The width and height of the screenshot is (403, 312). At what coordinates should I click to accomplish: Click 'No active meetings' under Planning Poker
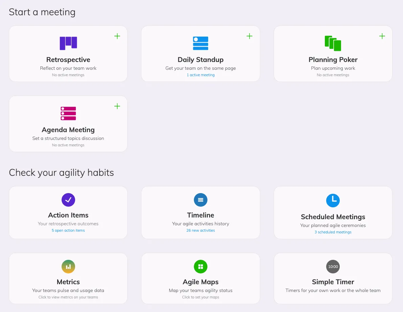pos(333,75)
